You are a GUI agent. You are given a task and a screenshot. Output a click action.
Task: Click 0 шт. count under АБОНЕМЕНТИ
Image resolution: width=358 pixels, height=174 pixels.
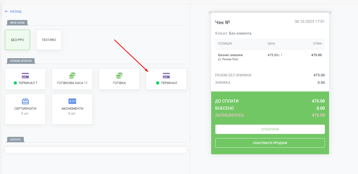(x=72, y=113)
